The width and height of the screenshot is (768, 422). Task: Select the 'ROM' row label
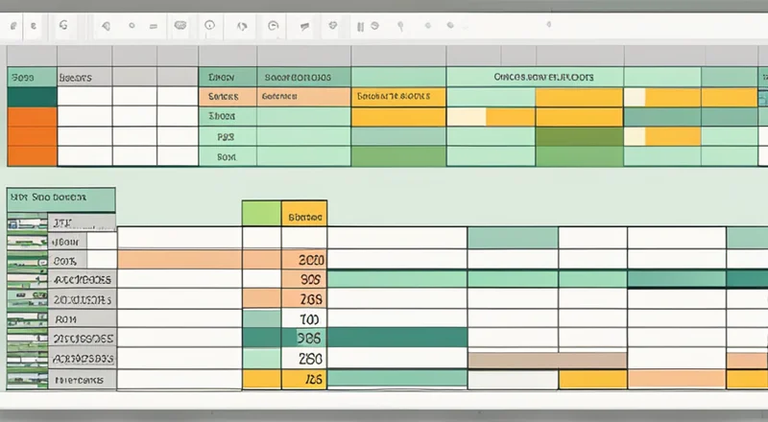pos(65,318)
